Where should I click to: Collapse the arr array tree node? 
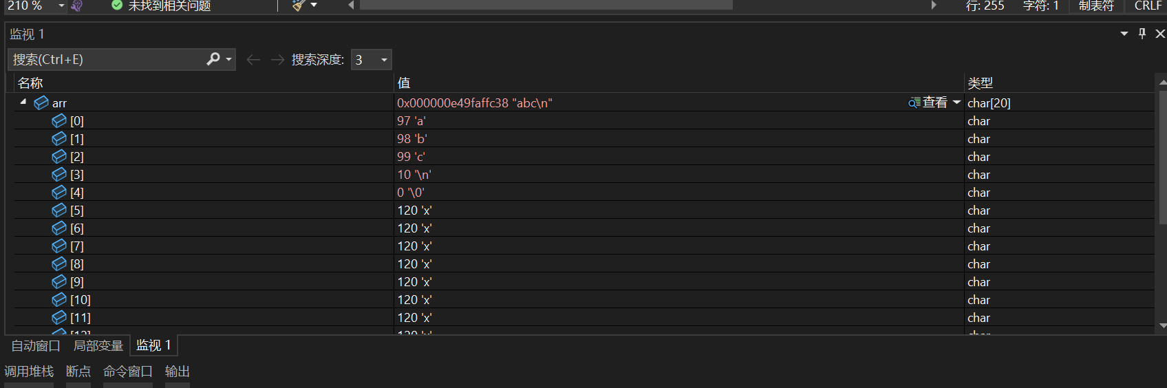click(x=23, y=102)
